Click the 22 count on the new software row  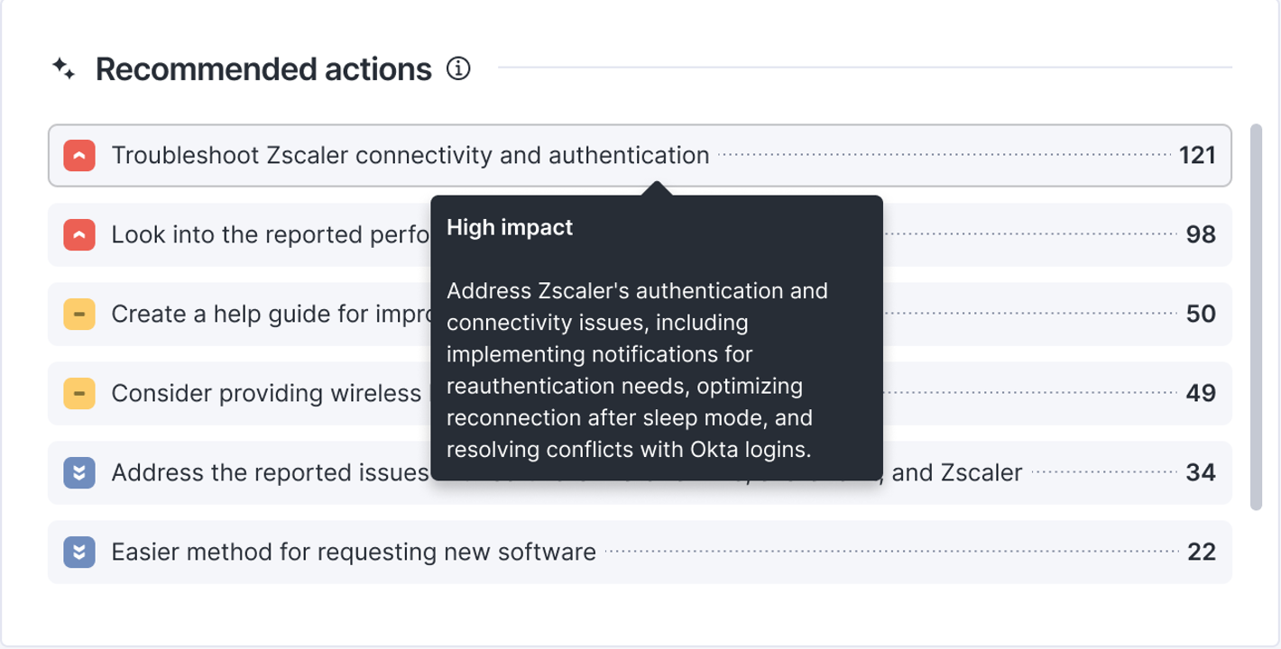1201,553
